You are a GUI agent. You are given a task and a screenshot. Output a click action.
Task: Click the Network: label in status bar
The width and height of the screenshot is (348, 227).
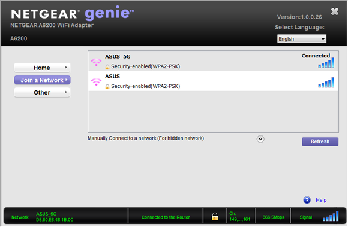click(20, 217)
